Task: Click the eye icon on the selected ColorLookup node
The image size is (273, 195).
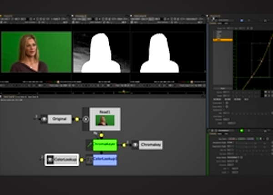Action: coord(50,160)
